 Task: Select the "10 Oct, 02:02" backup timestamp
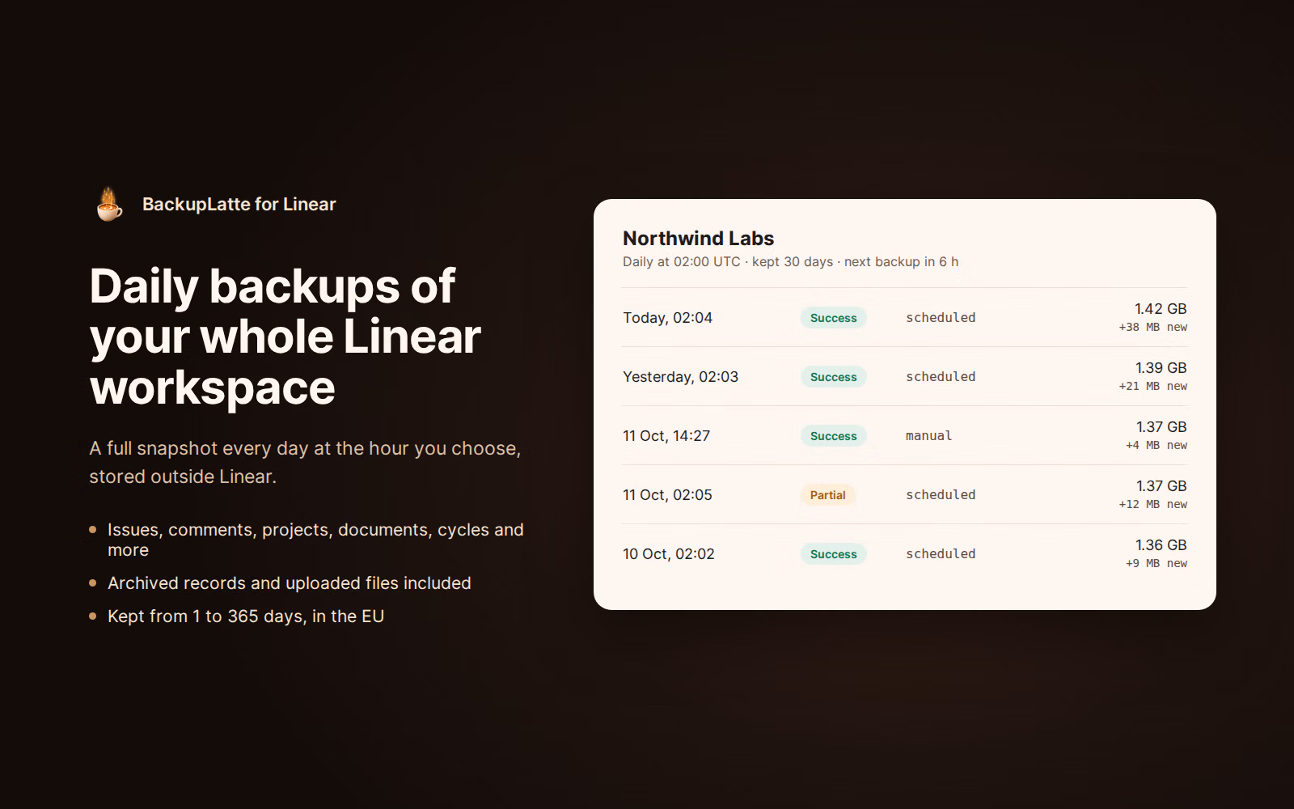point(669,554)
